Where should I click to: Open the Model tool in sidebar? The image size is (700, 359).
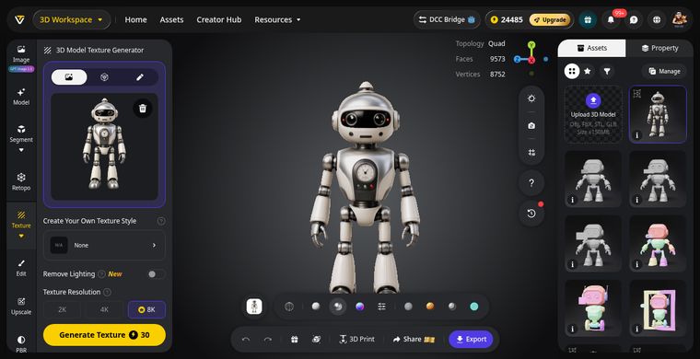coord(21,97)
